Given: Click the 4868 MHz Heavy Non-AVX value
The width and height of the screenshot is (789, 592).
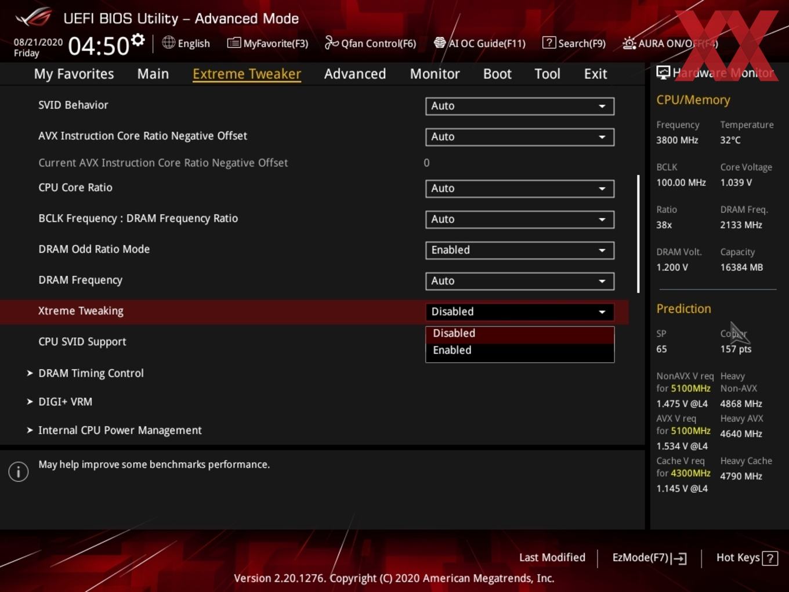Looking at the screenshot, I should point(741,403).
